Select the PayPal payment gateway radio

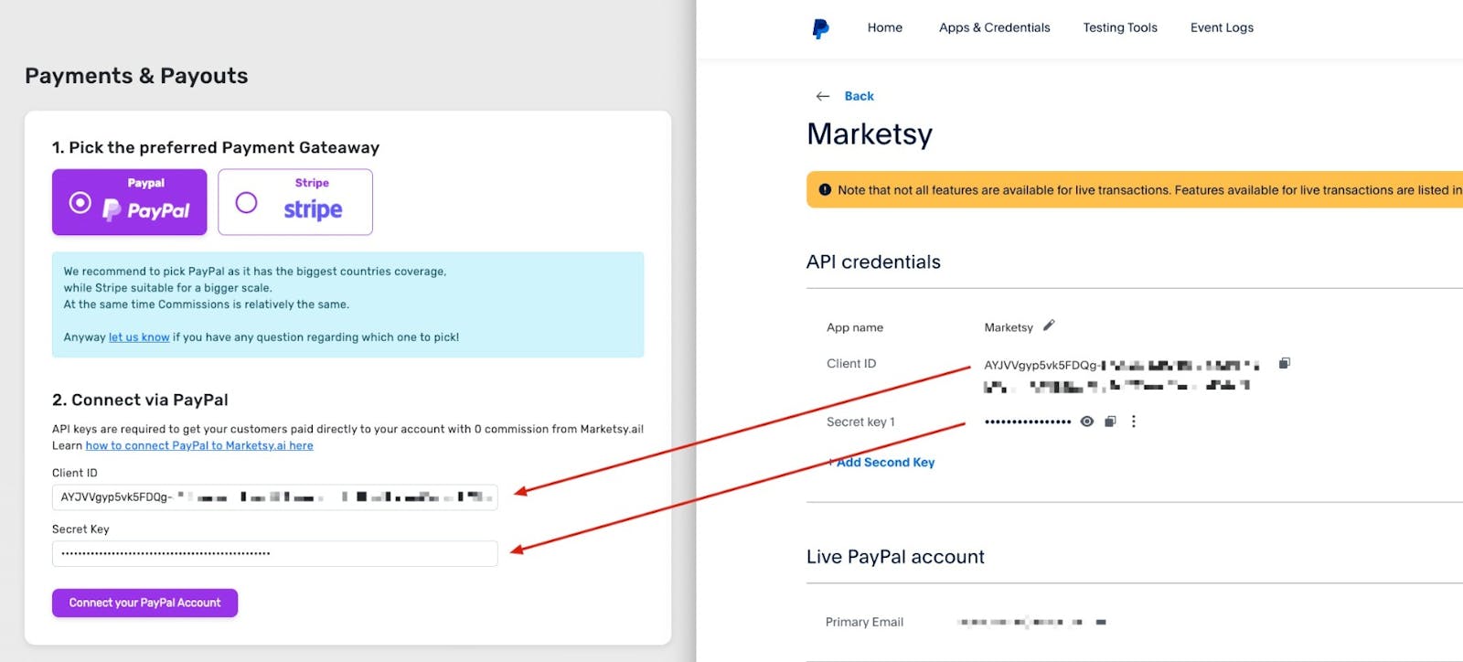click(80, 202)
